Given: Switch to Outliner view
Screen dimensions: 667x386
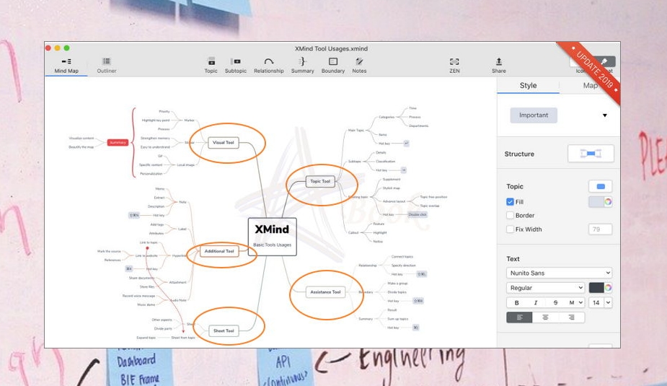Looking at the screenshot, I should pos(106,66).
